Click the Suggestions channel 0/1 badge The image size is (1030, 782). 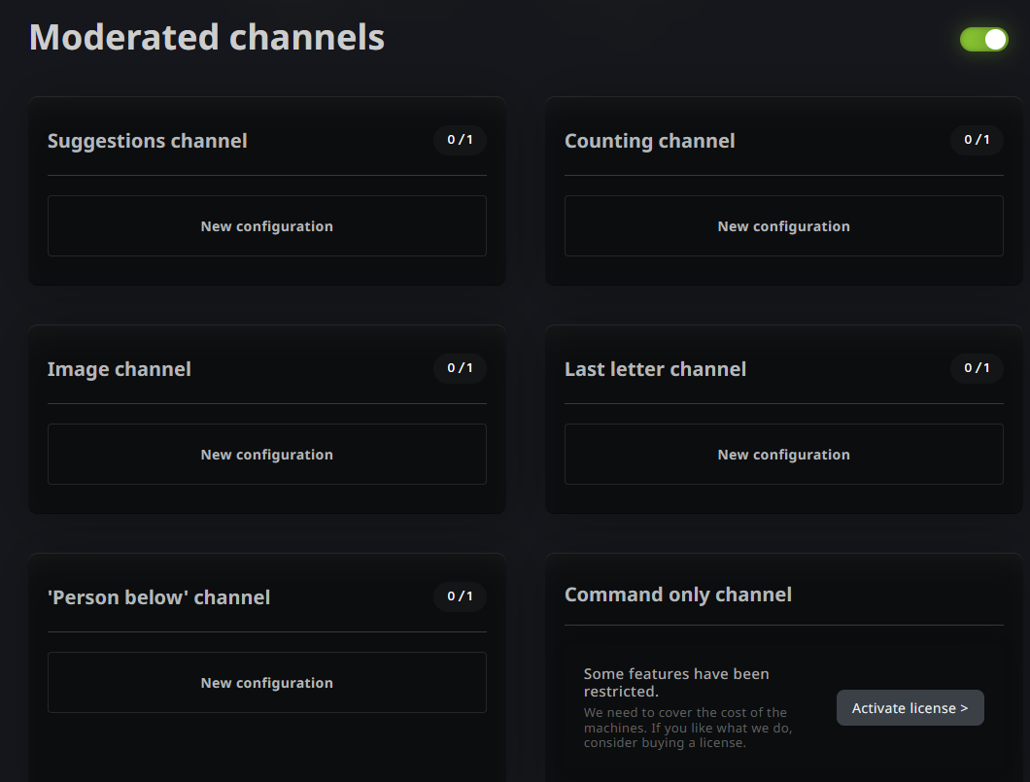pos(460,140)
